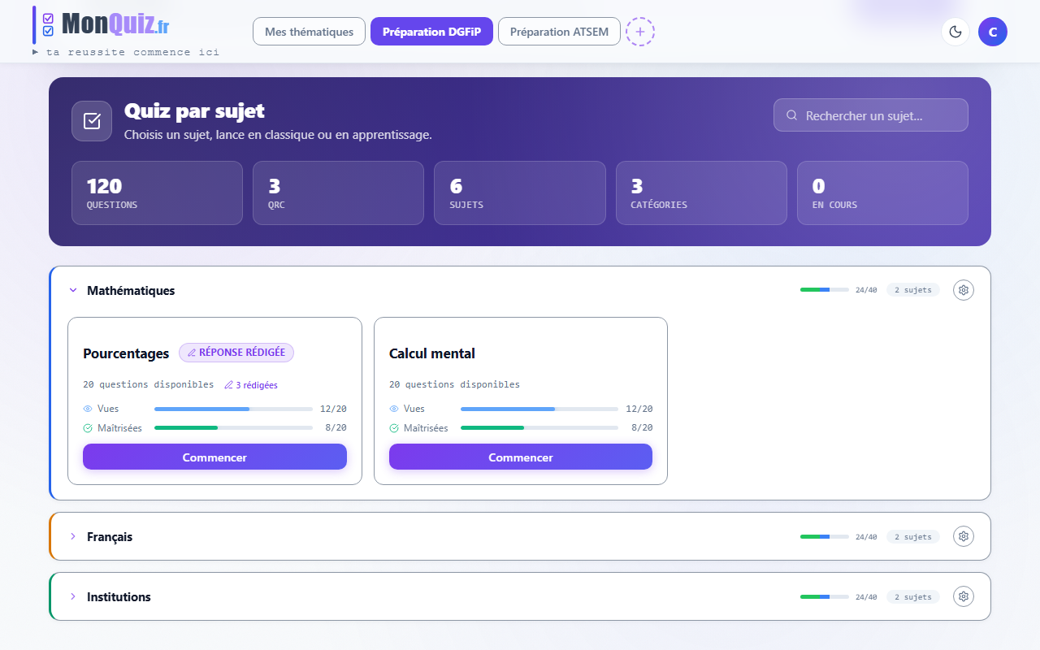
Task: Toggle dark mode with the moon icon
Action: coord(955,32)
